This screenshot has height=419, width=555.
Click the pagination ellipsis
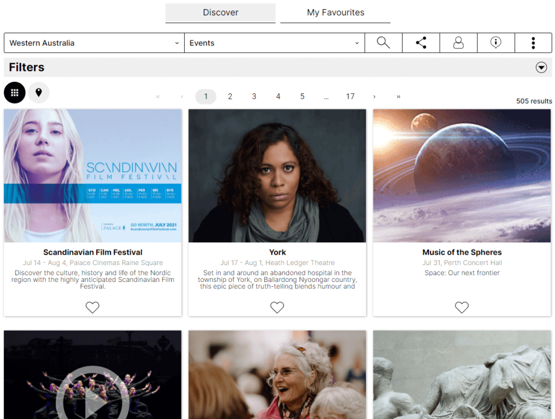coord(326,96)
